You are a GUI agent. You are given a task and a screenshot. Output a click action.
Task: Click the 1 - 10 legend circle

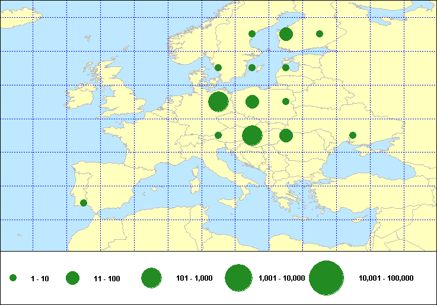click(13, 278)
